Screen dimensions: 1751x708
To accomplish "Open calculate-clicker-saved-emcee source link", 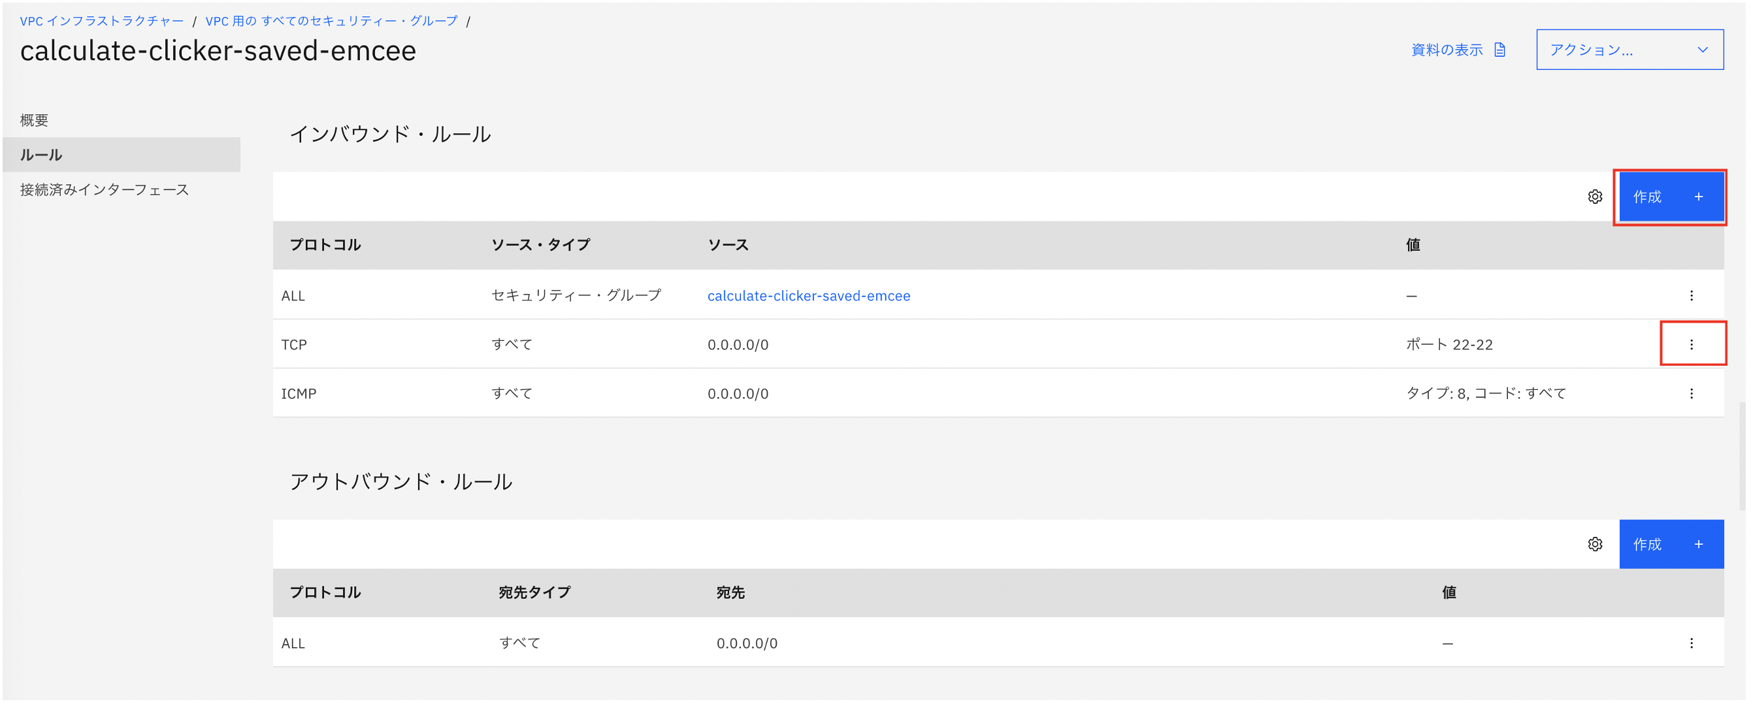I will point(808,297).
